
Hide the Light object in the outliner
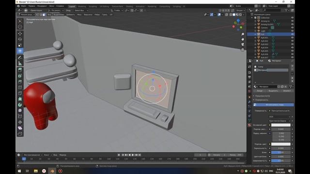coord(292,31)
